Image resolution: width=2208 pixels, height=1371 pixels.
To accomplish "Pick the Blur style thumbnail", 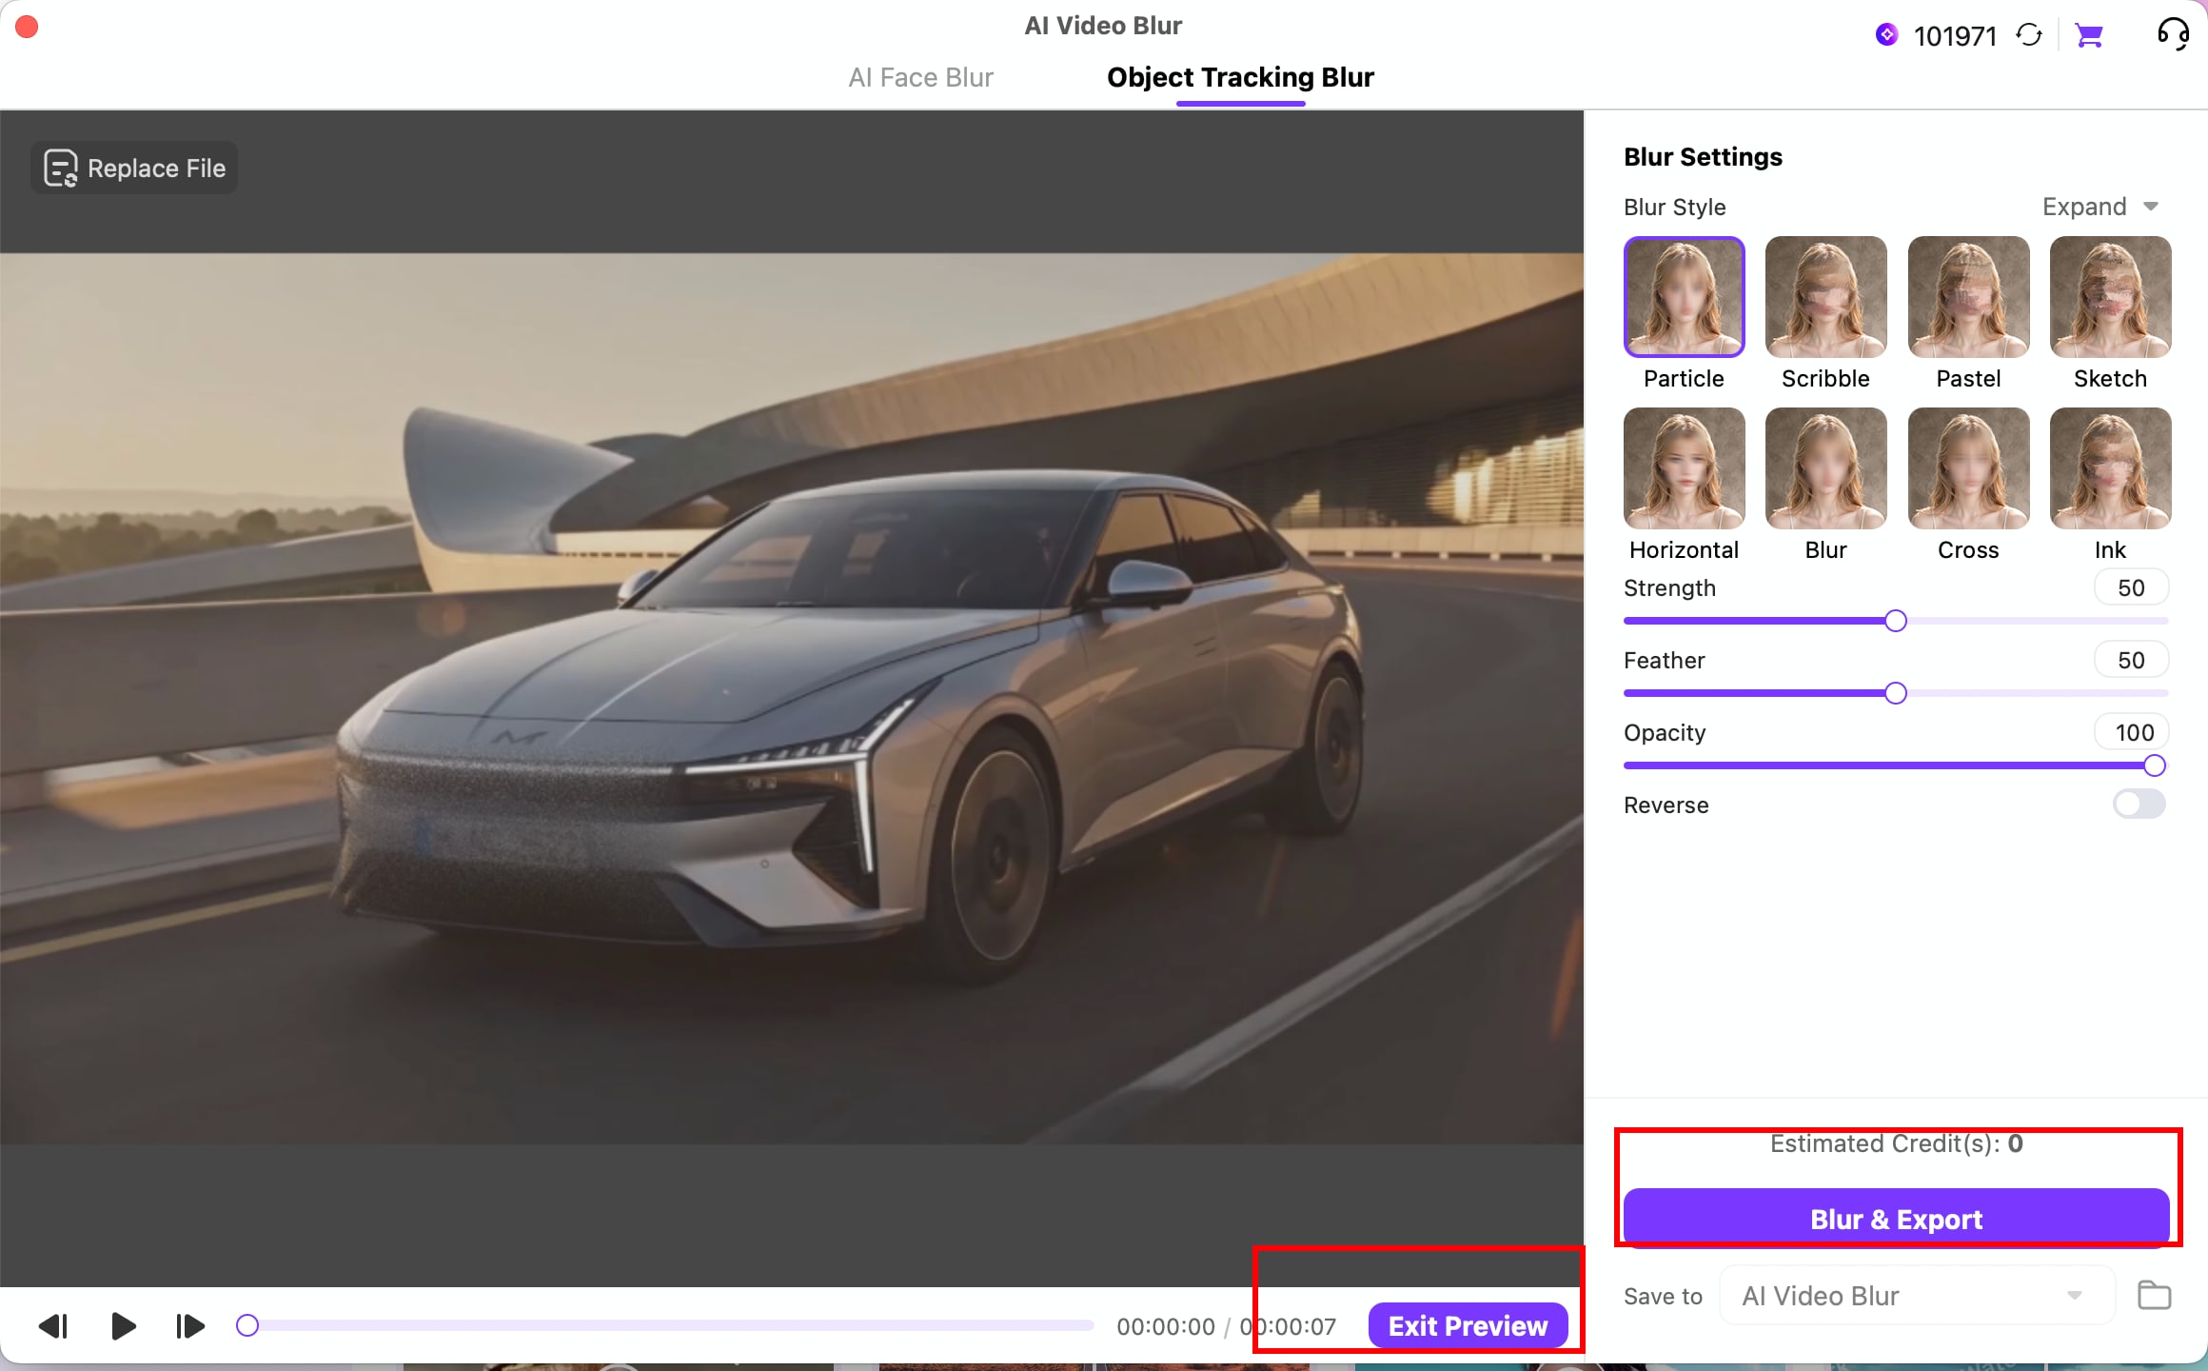I will point(1825,468).
